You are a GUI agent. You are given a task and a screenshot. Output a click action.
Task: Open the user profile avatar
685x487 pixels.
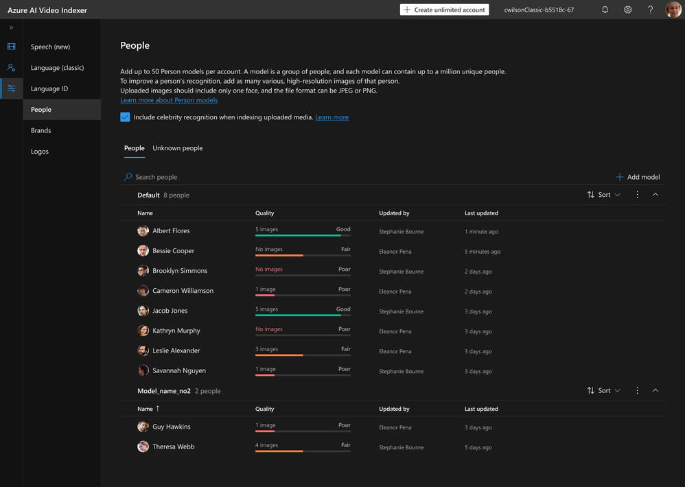673,10
